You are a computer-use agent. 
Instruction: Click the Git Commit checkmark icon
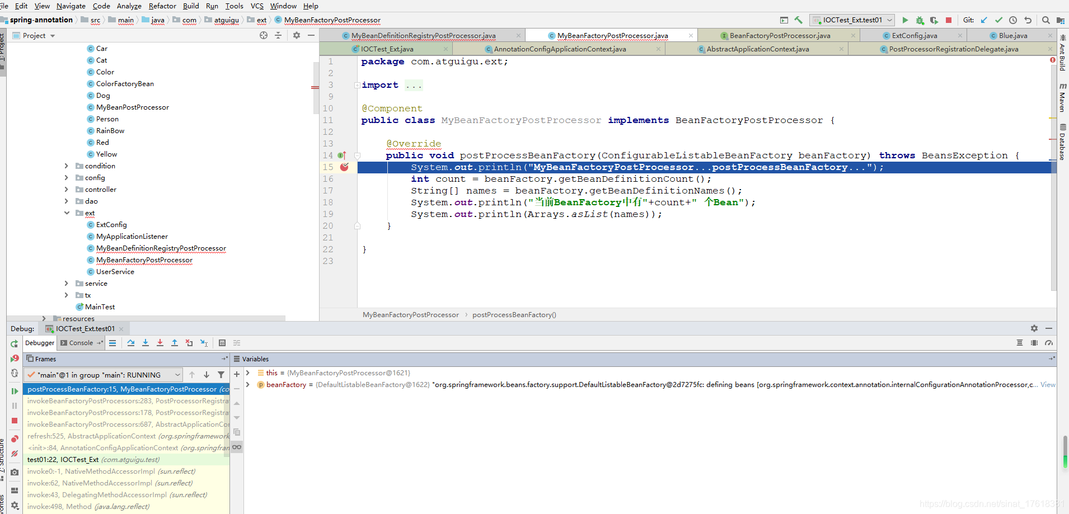[998, 20]
